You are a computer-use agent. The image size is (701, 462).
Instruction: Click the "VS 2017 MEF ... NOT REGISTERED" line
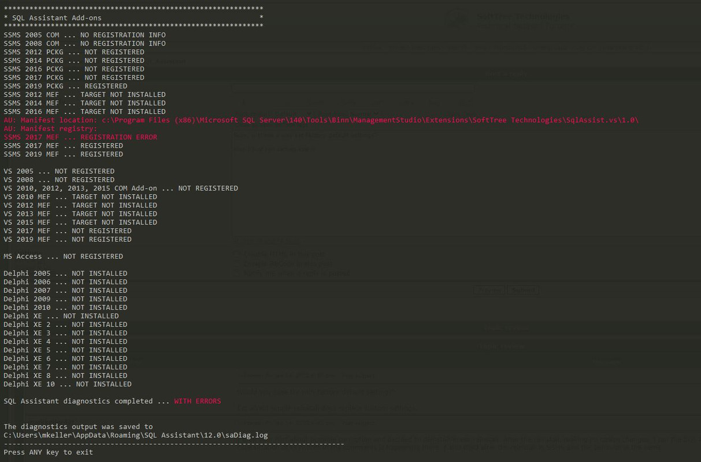click(68, 231)
